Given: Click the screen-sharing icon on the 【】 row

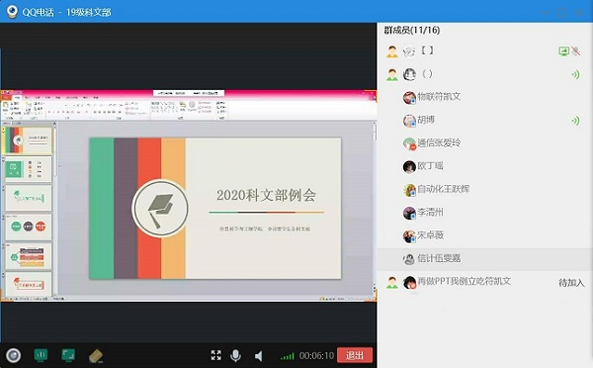Looking at the screenshot, I should click(x=564, y=51).
